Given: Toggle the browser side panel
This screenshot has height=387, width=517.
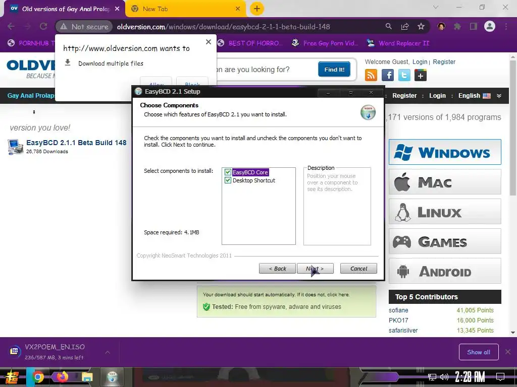Looking at the screenshot, I should click(x=474, y=26).
